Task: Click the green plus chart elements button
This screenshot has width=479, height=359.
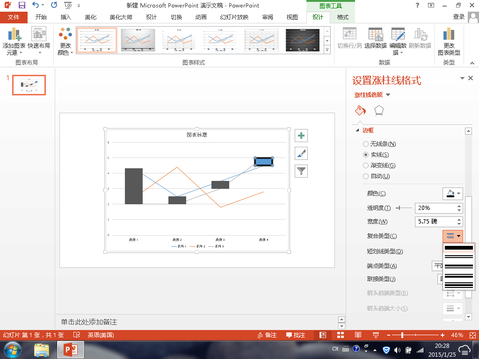Action: (x=301, y=136)
